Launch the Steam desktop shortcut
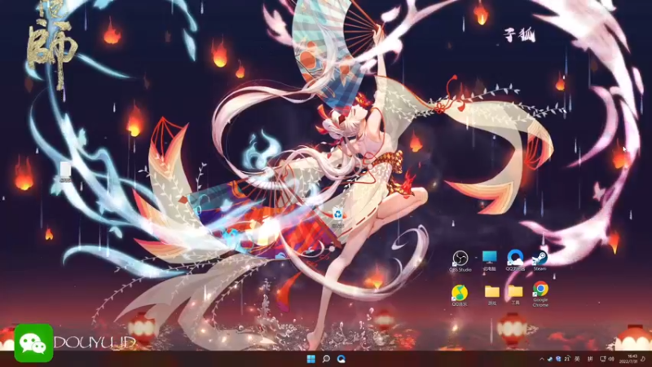The height and width of the screenshot is (367, 652). tap(540, 261)
